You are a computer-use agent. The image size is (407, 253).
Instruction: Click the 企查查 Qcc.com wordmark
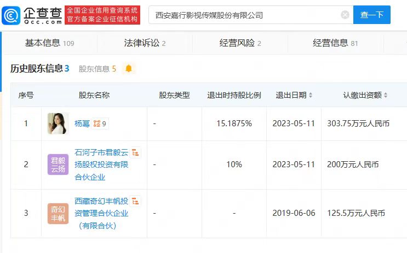point(43,15)
